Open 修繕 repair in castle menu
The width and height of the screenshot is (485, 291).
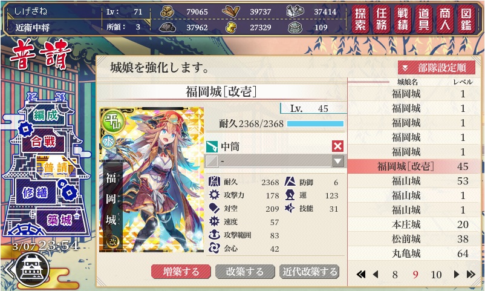[35, 193]
